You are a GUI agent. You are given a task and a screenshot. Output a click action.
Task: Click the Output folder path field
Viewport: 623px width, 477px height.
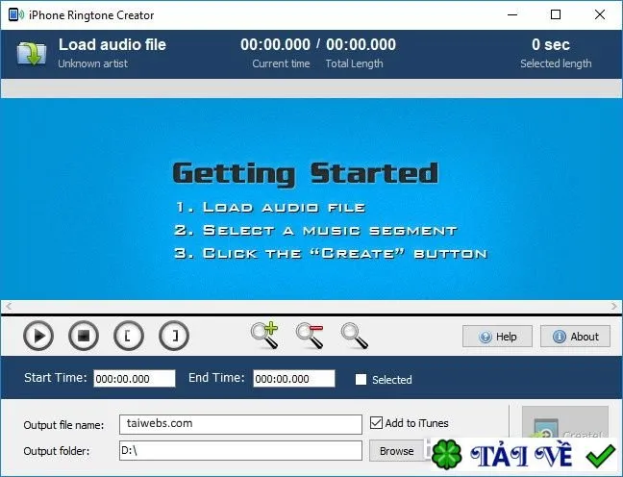pyautogui.click(x=240, y=451)
